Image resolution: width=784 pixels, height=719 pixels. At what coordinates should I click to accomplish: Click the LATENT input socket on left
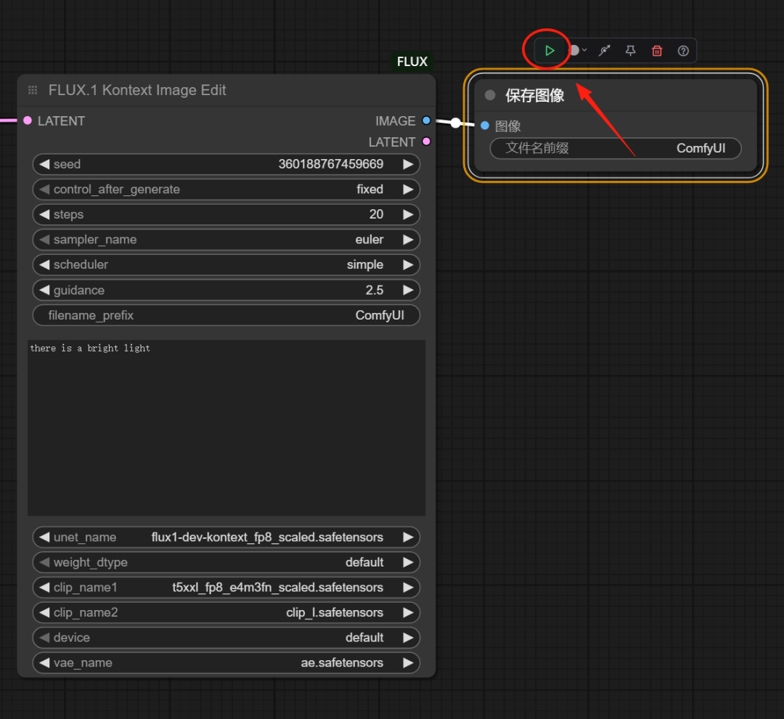(x=28, y=121)
